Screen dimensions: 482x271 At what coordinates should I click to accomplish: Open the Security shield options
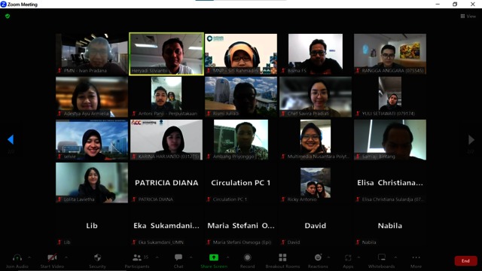[97, 257]
